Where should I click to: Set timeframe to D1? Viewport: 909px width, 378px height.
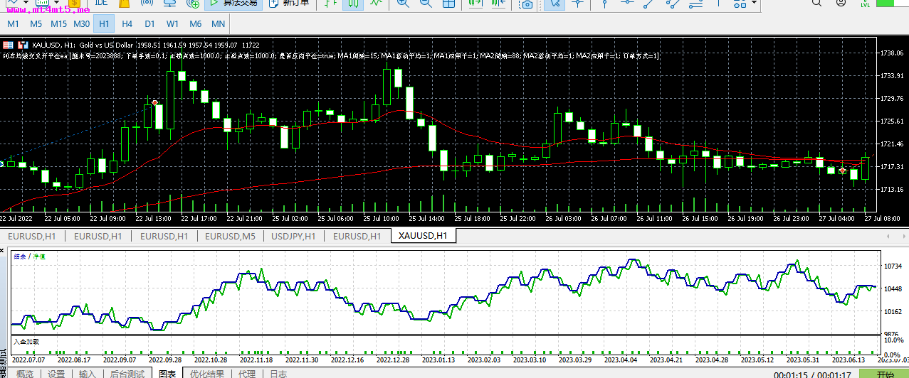[x=149, y=23]
